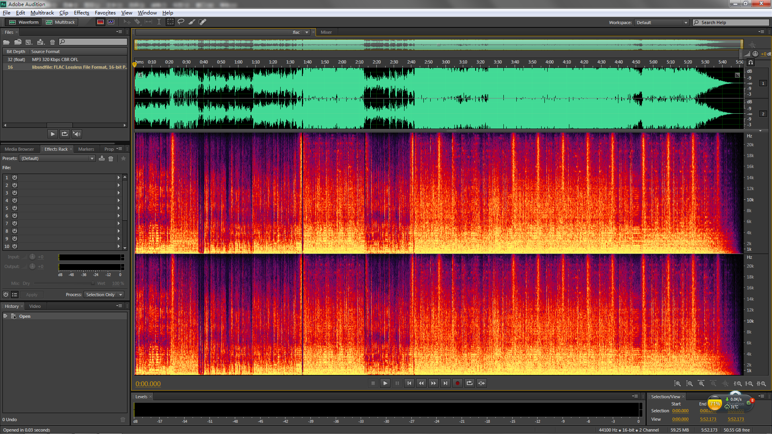Delete the preset using Effects Rack trash icon
Image resolution: width=772 pixels, height=434 pixels.
[x=111, y=159]
